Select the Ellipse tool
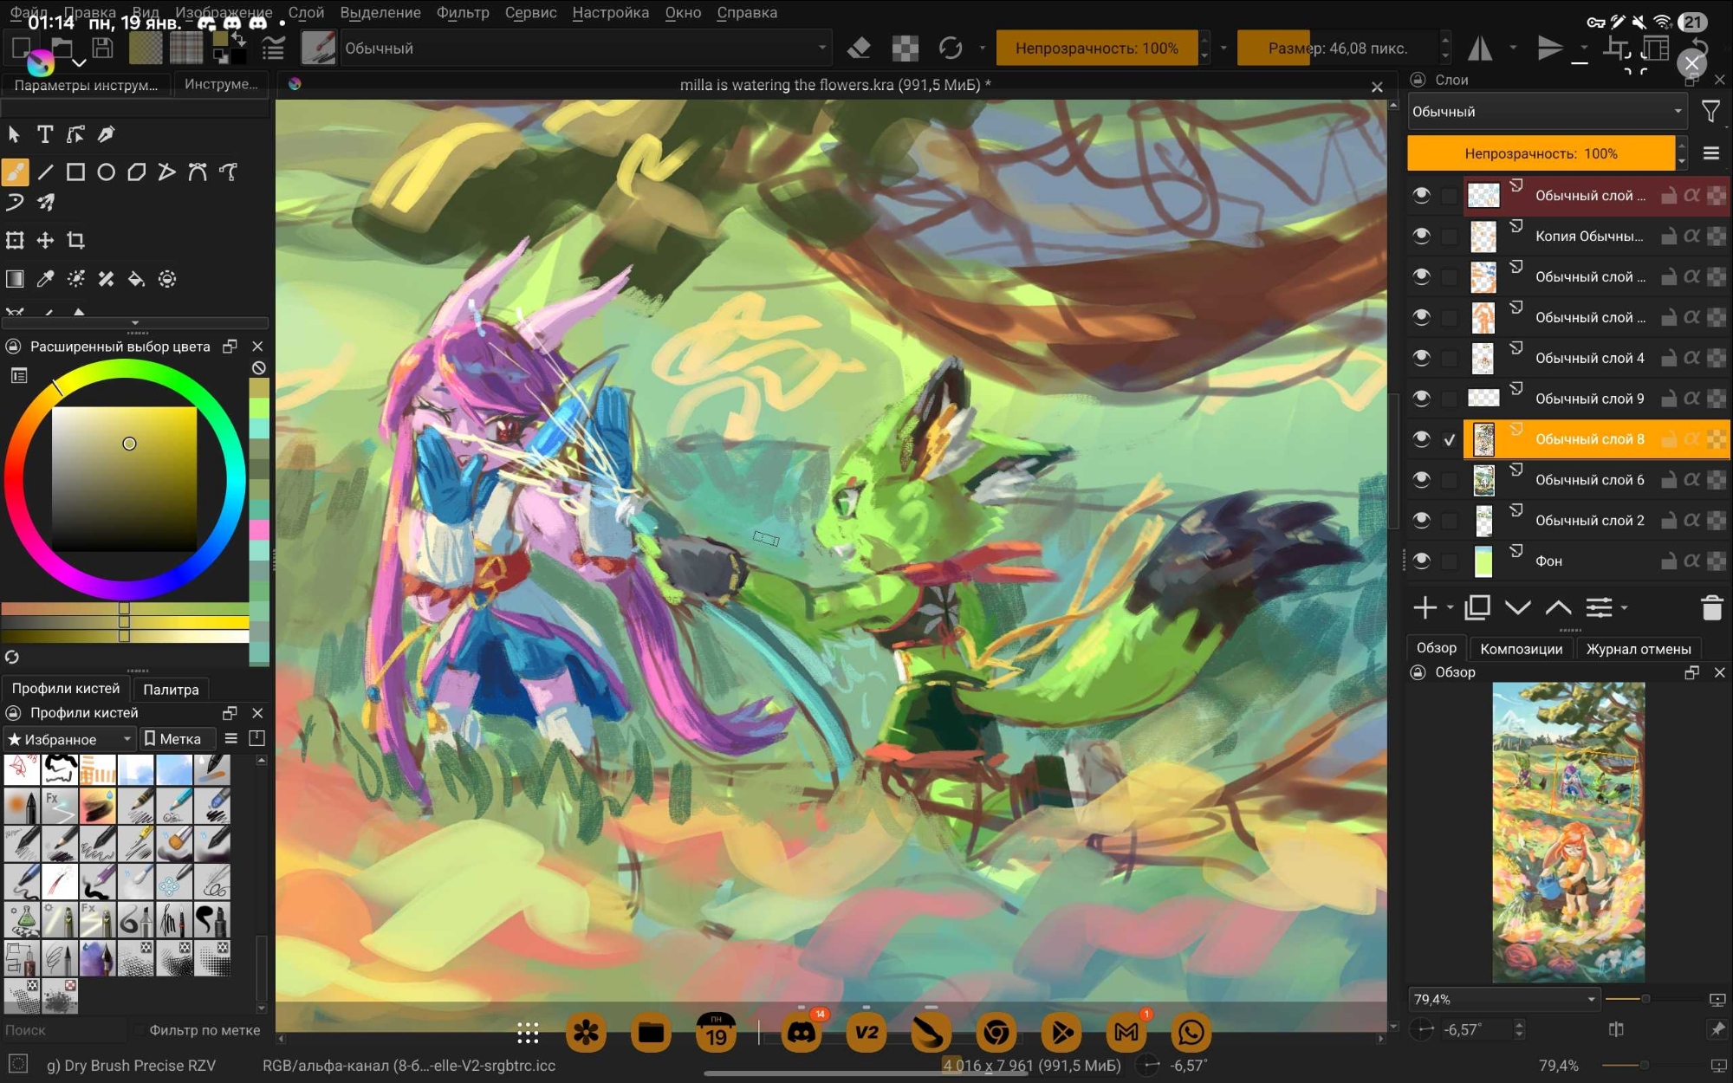This screenshot has height=1083, width=1733. click(x=106, y=172)
